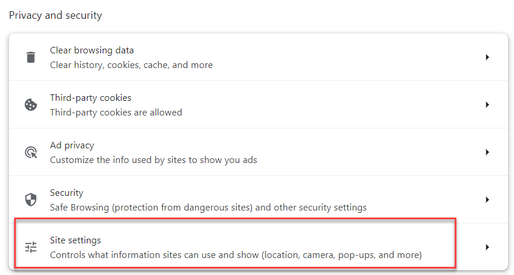Click "Clear history, cookies, cache, and more"

click(x=131, y=65)
